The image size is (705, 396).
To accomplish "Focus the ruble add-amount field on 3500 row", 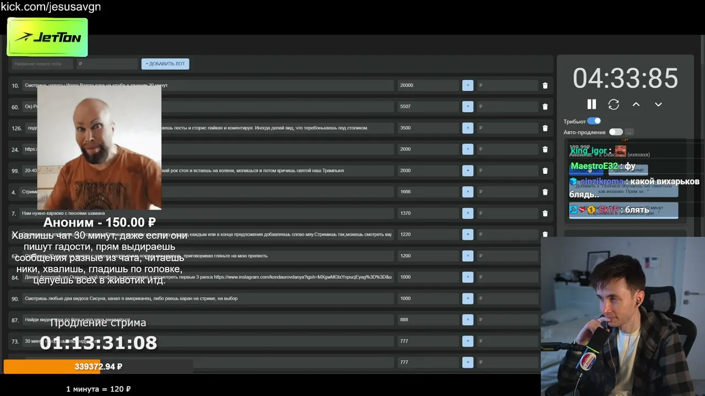I will click(x=507, y=128).
